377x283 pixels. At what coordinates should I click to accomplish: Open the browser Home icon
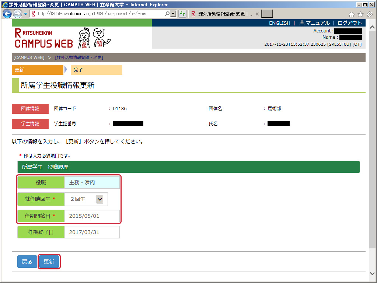[x=352, y=14]
